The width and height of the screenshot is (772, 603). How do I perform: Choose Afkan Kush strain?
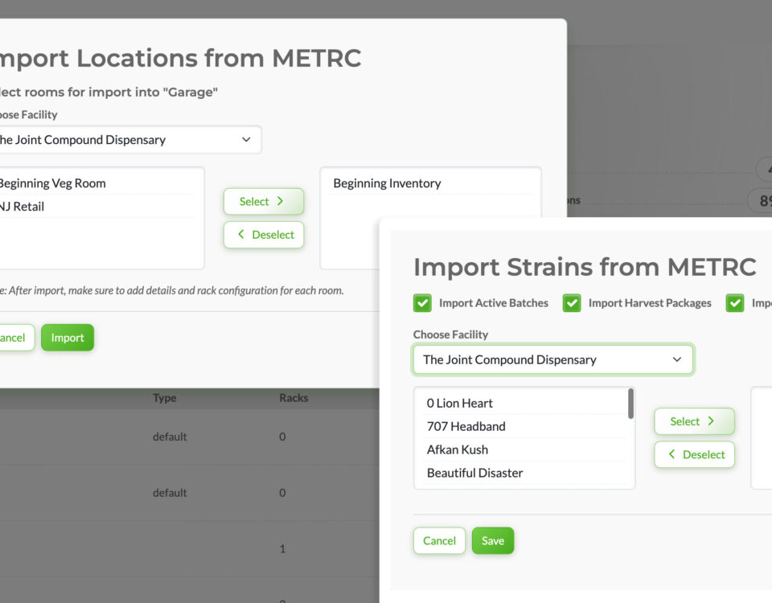[458, 449]
